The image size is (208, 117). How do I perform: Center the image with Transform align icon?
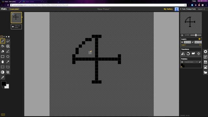pos(199,54)
